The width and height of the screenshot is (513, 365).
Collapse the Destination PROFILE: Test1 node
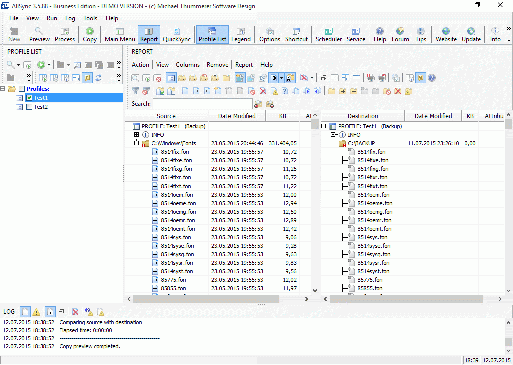coord(324,126)
